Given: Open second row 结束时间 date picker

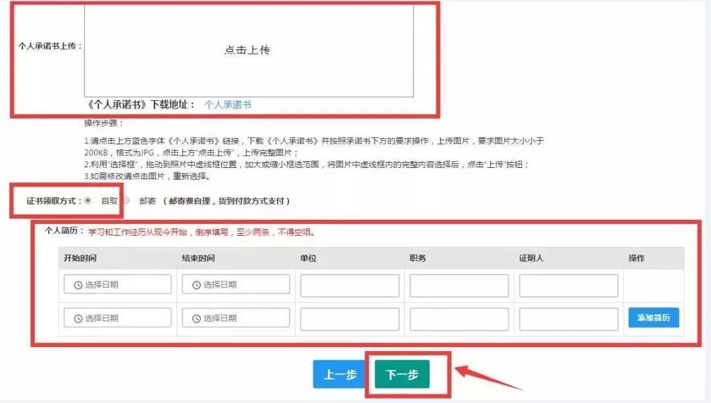Looking at the screenshot, I should 236,318.
